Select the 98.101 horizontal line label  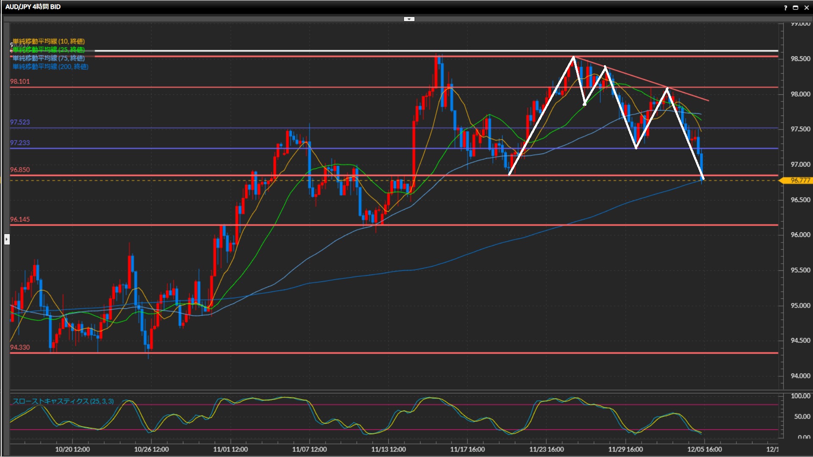pos(20,81)
